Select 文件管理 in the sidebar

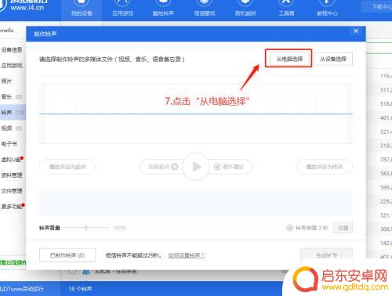click(12, 191)
